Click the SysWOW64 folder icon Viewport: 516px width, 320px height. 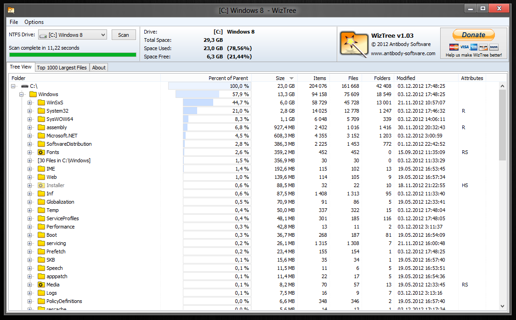point(41,119)
